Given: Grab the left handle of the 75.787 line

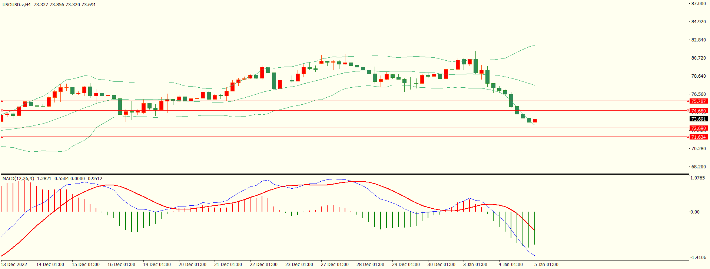Looking at the screenshot, I should pos(2,101).
